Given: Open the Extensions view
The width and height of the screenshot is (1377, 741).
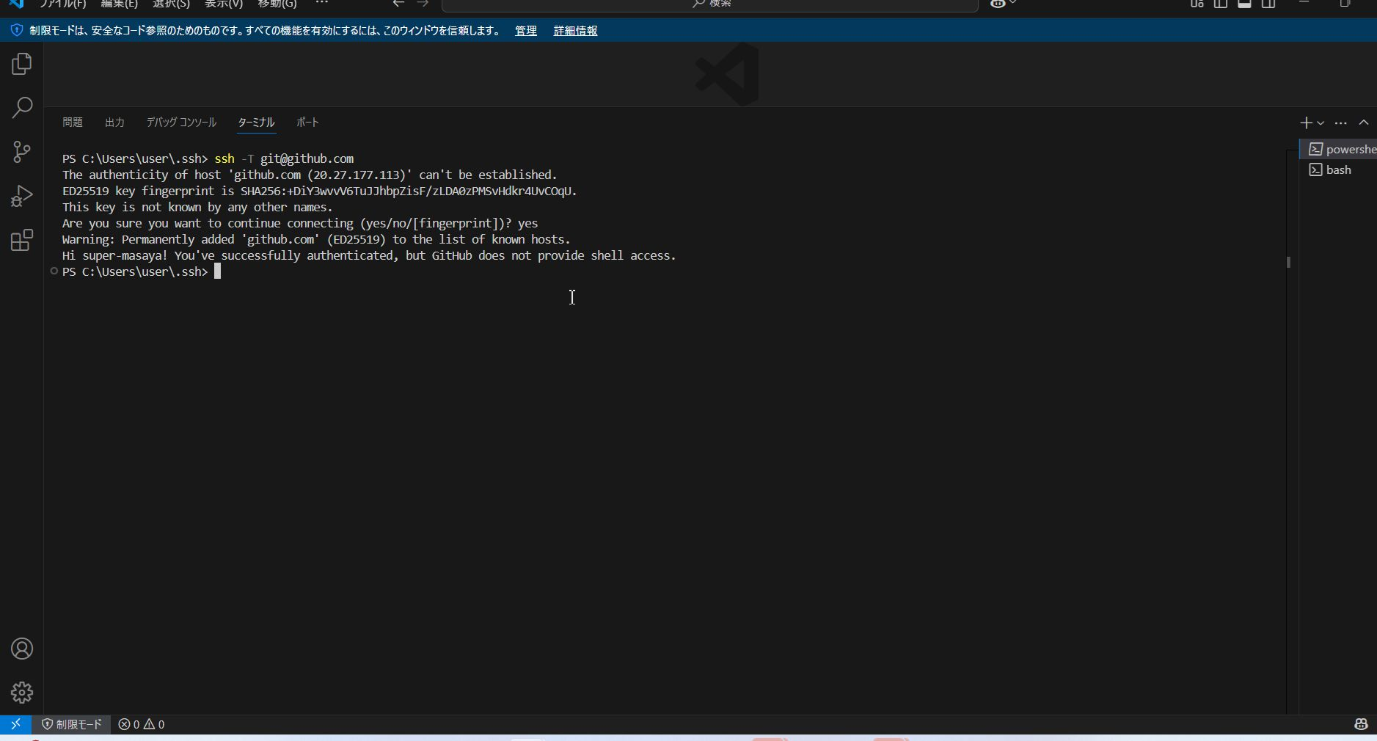Looking at the screenshot, I should click(22, 240).
